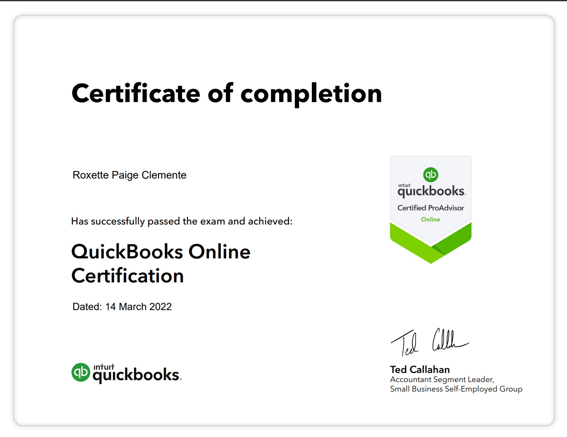Select the 'Has successfully passed the exam' line
This screenshot has width=567, height=437.
(182, 221)
